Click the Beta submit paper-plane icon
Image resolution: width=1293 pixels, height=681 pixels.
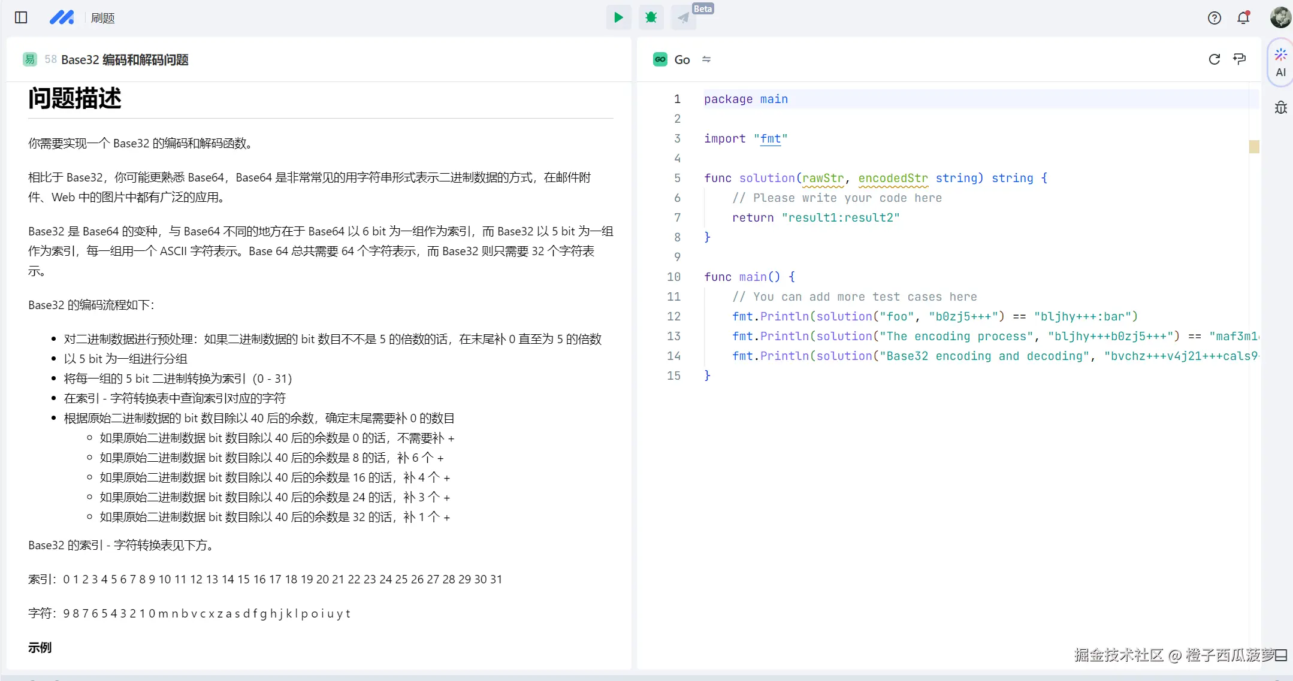pos(683,17)
